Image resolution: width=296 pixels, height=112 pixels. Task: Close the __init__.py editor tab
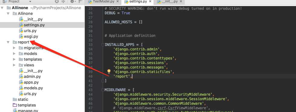[x=181, y=2]
